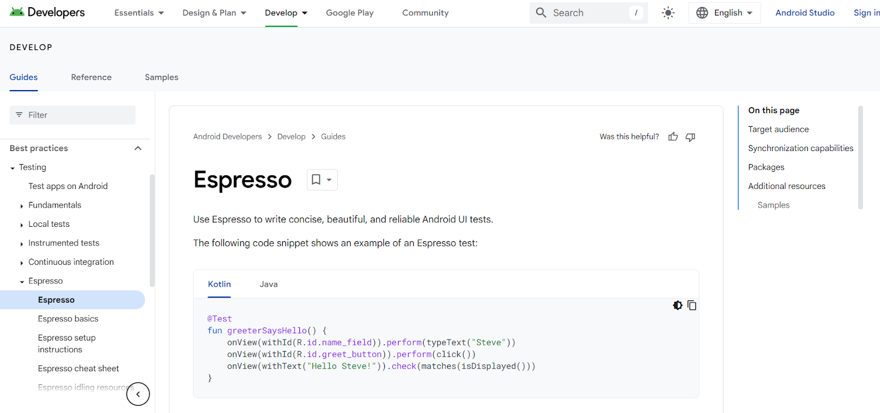Switch to the Guides tab
Screen dimensions: 880x413
point(24,77)
